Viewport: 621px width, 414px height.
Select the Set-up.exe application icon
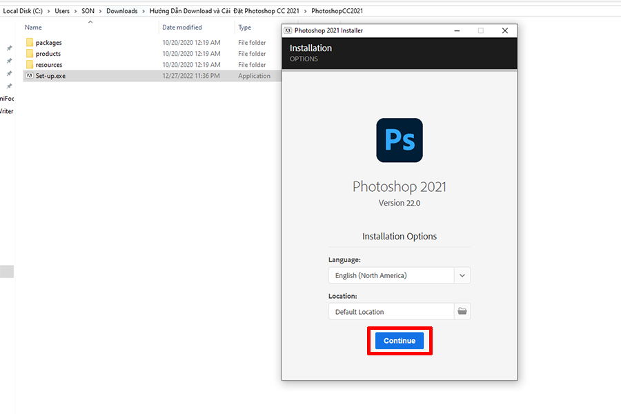(30, 76)
